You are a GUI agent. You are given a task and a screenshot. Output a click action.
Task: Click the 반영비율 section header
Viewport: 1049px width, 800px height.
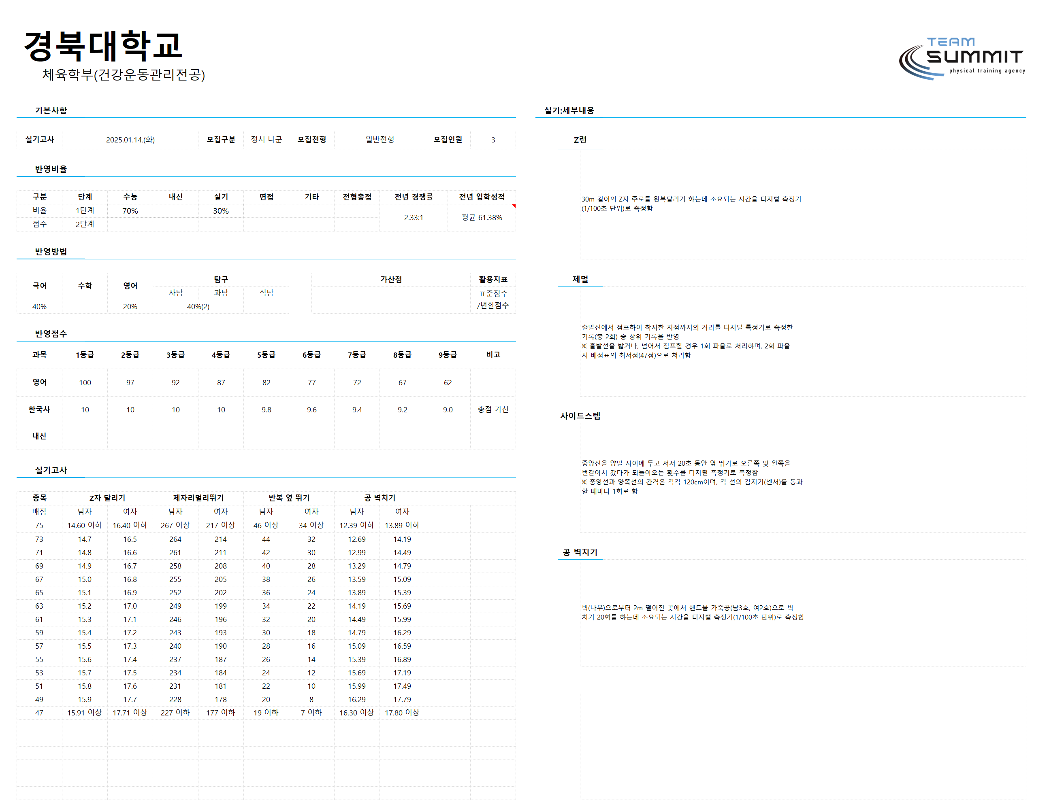click(x=51, y=169)
